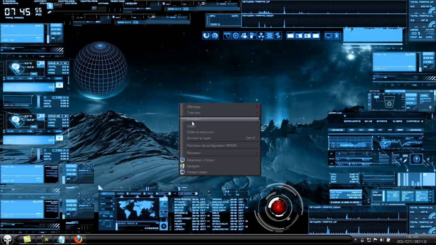Screen dimensions: 436x245
Task: Open the trash can launcher icon
Action: tap(337, 35)
